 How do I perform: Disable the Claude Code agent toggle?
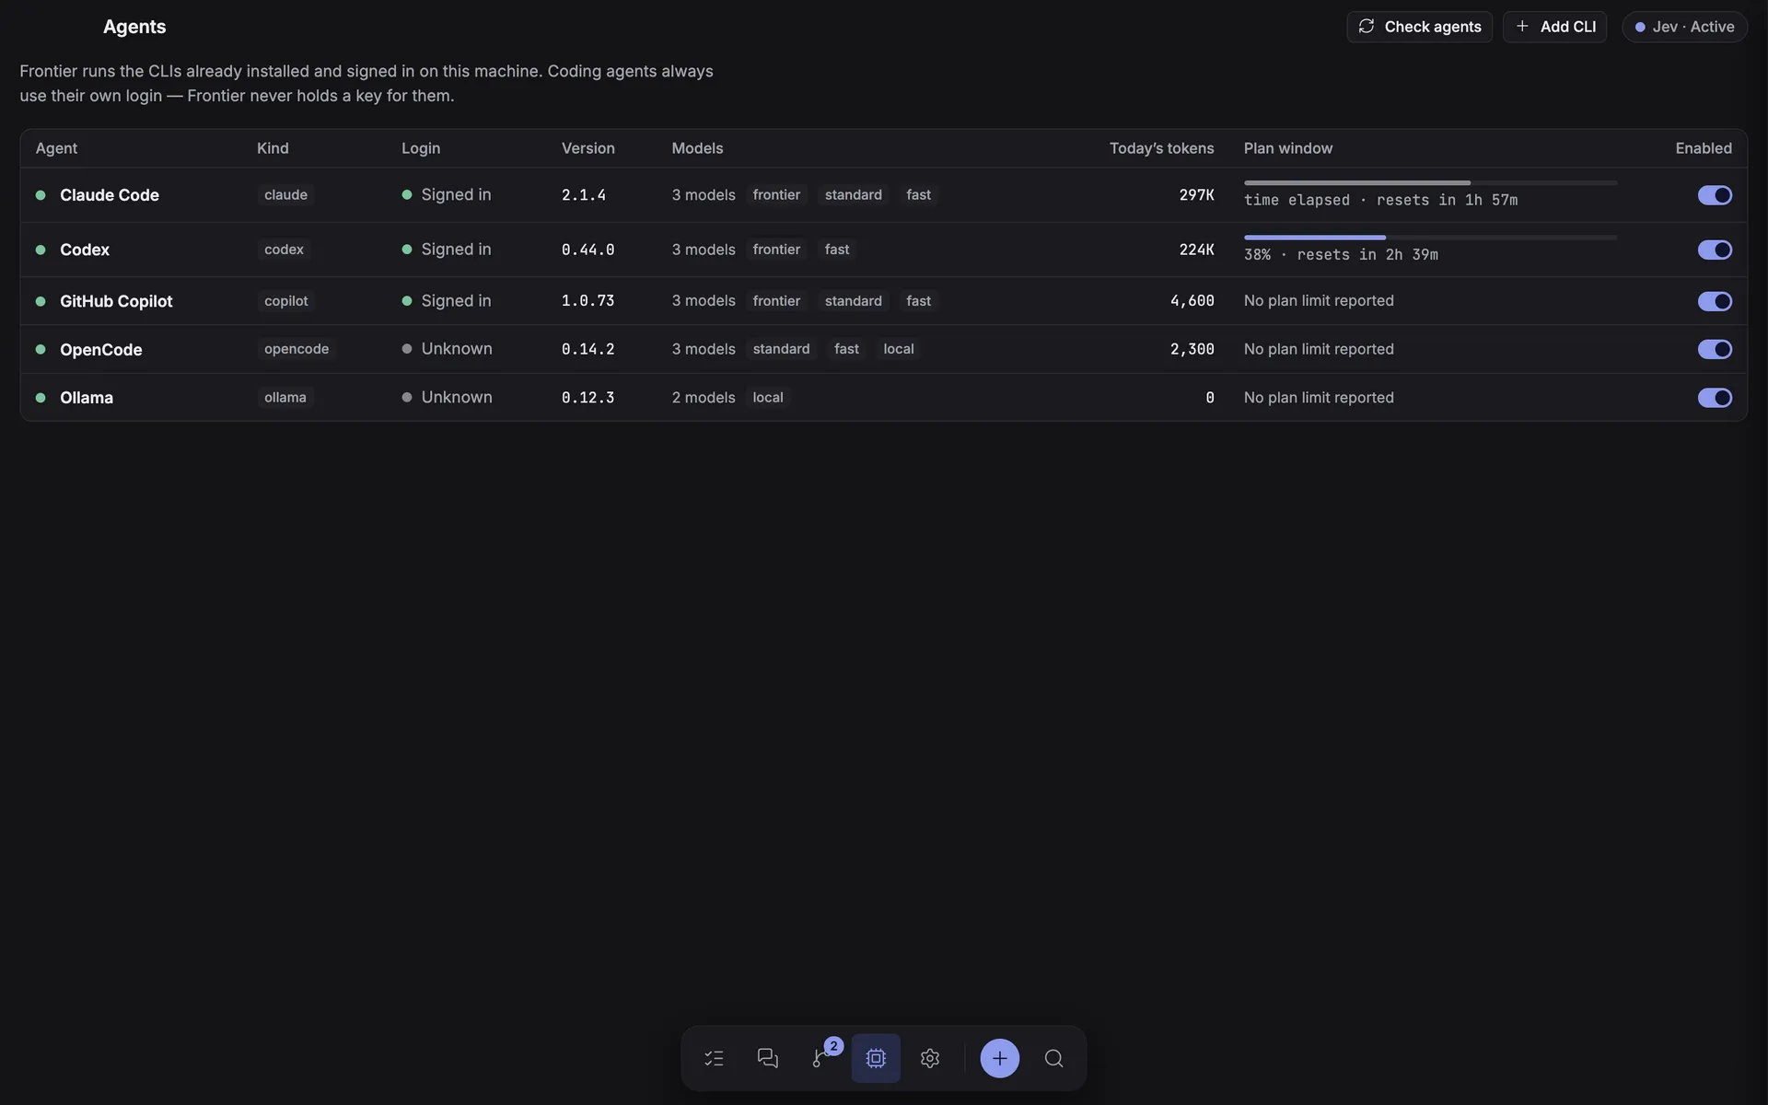[x=1715, y=195]
